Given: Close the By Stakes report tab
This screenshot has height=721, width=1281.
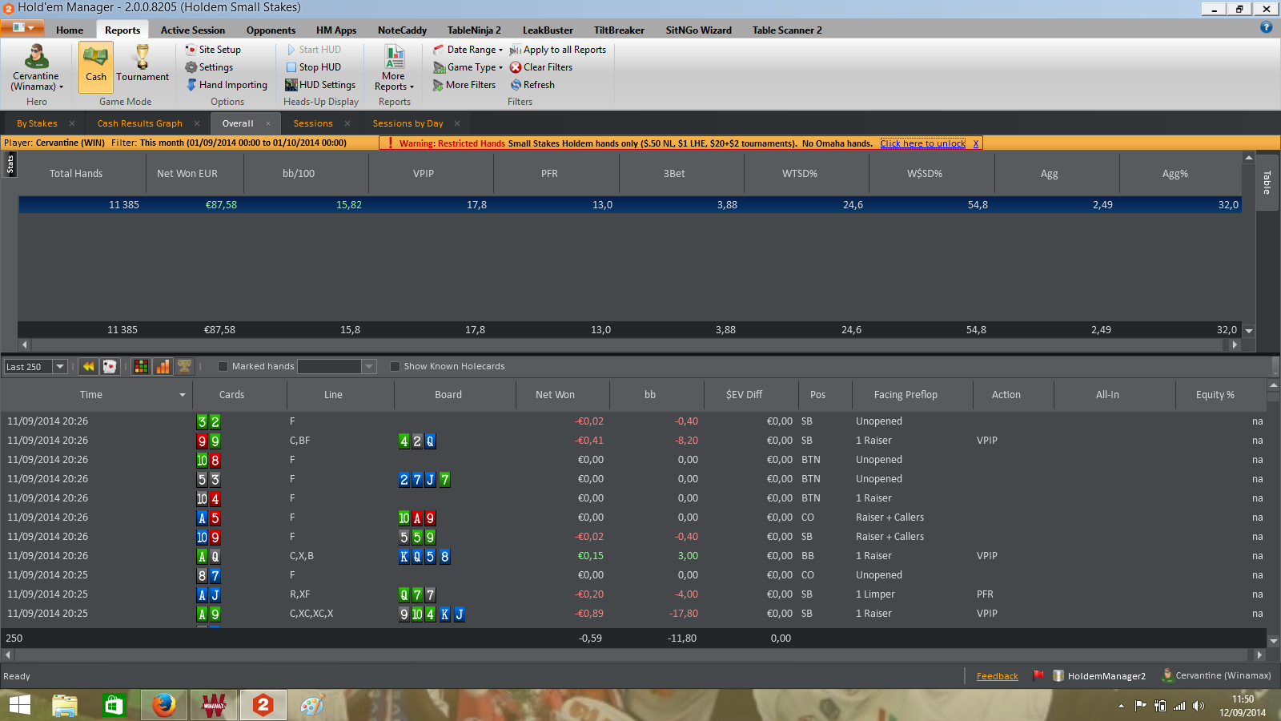Looking at the screenshot, I should pos(72,123).
